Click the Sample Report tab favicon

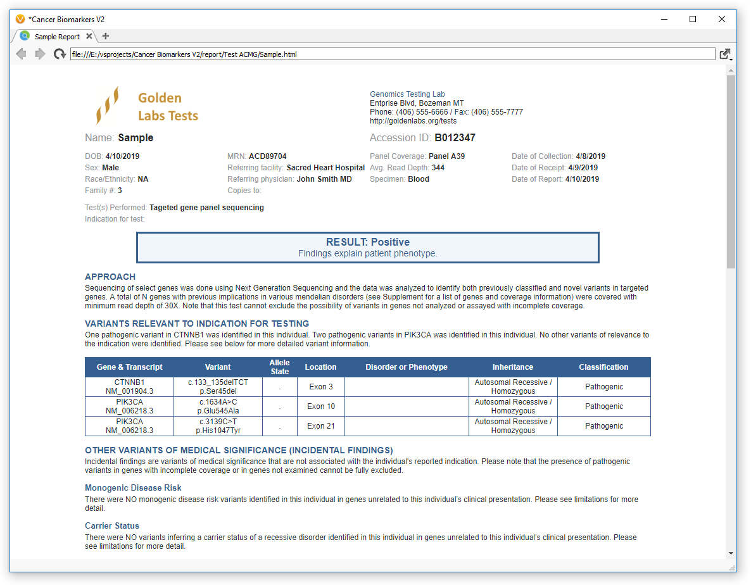(x=25, y=36)
